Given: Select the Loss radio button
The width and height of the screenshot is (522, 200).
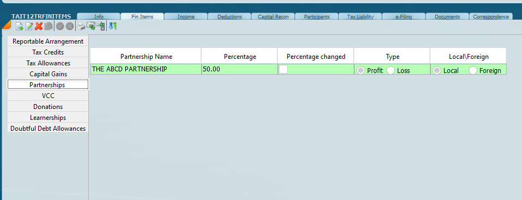Looking at the screenshot, I should (x=391, y=70).
